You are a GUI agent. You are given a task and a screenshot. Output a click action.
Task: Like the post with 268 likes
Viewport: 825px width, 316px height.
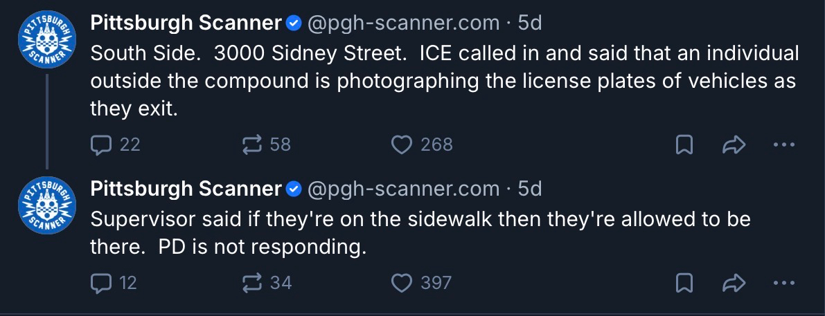(402, 144)
